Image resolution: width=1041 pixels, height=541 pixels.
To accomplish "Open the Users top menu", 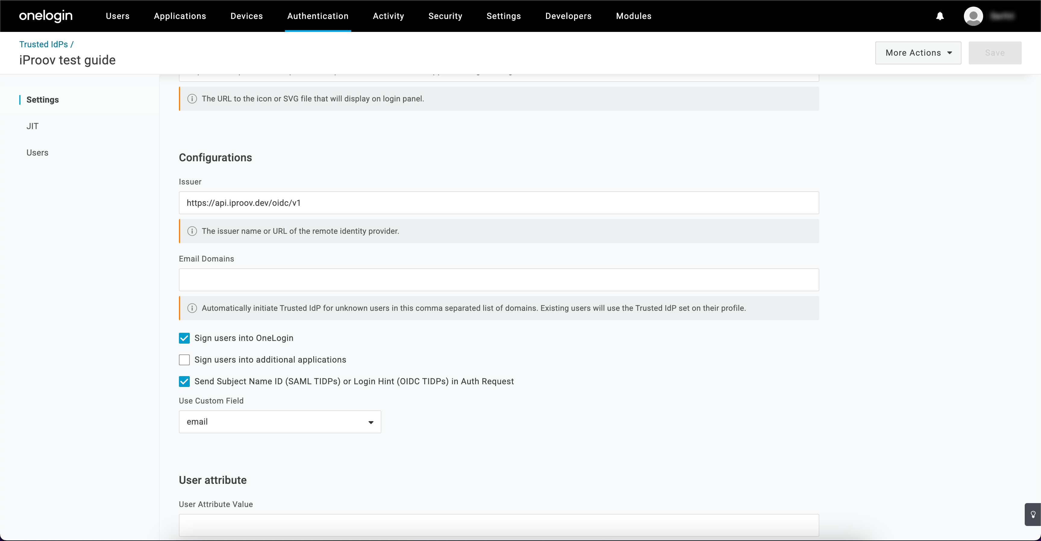I will 117,16.
